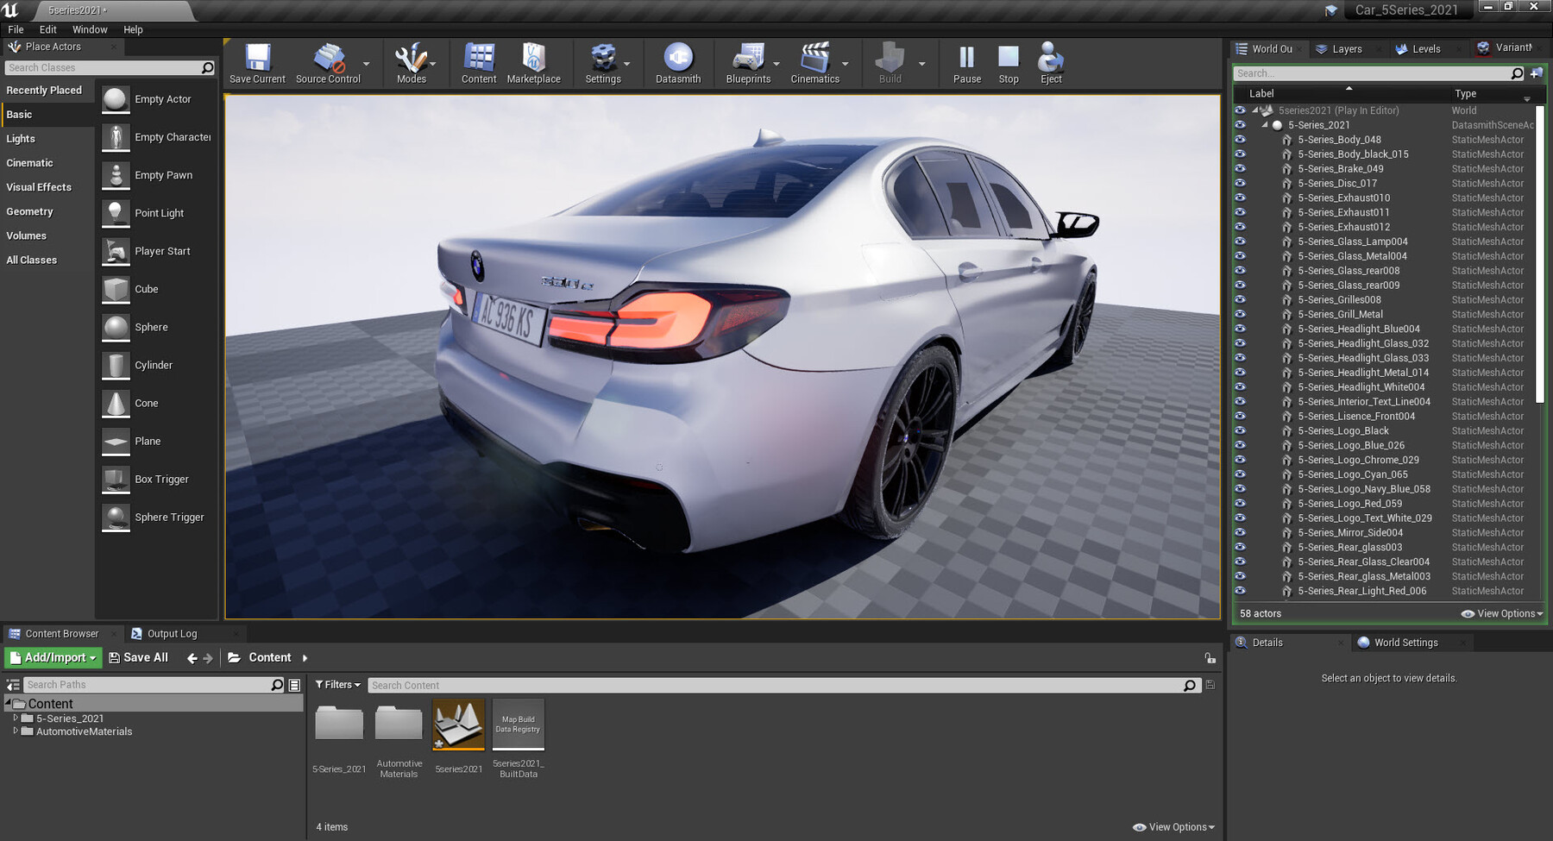
Task: Toggle visibility of 5-Series_Exhaust010
Action: coord(1240,198)
